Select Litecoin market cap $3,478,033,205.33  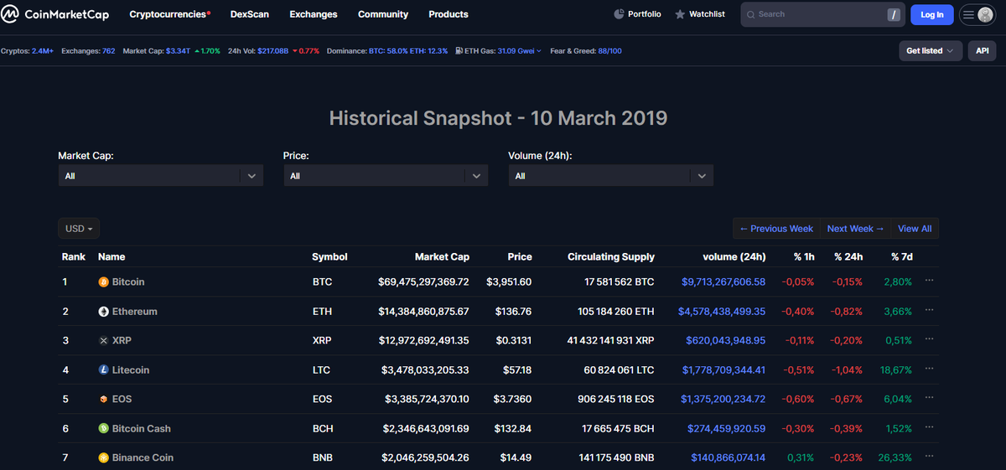coord(425,370)
